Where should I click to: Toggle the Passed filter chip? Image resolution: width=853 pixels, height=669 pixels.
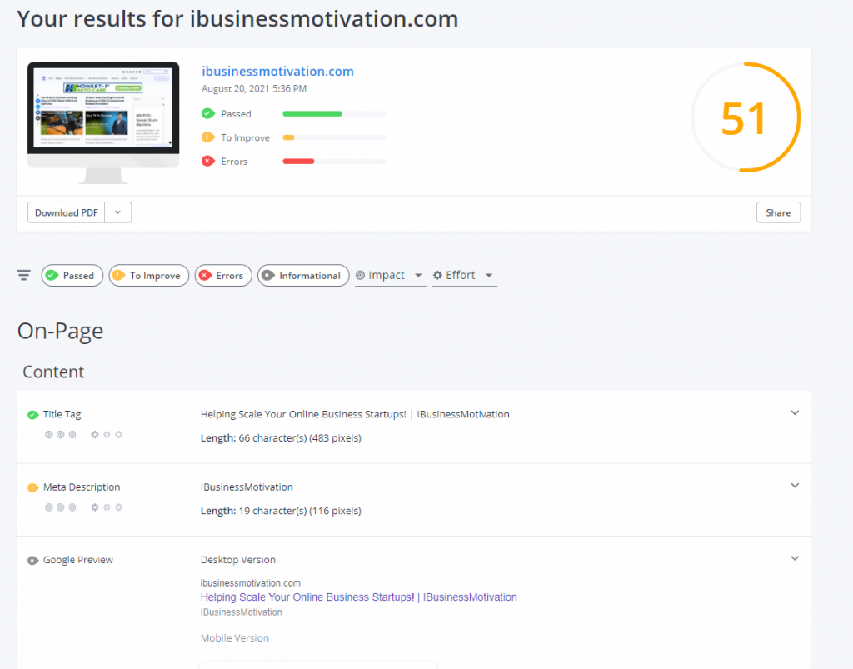click(x=72, y=275)
